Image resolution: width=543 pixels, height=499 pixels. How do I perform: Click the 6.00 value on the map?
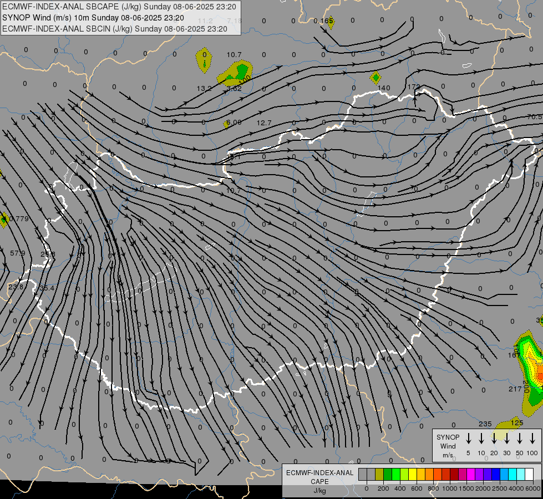(x=234, y=123)
